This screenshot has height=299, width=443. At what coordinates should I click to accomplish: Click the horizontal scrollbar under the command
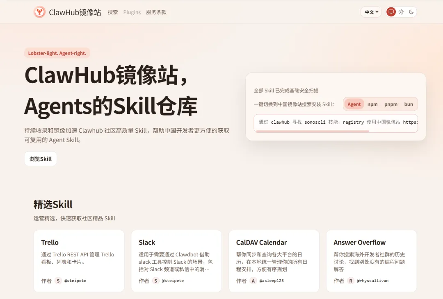pos(312,131)
